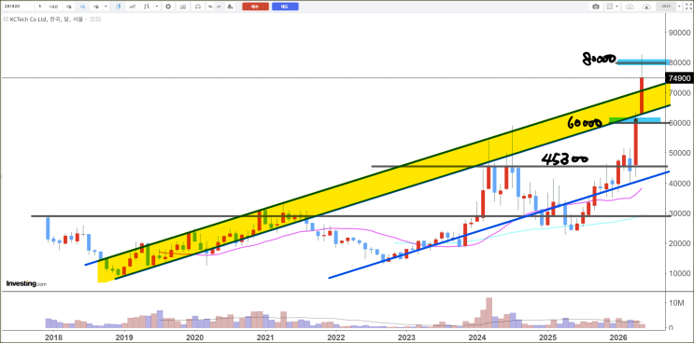
Task: Toggle the alert bell icon
Action: (230, 7)
